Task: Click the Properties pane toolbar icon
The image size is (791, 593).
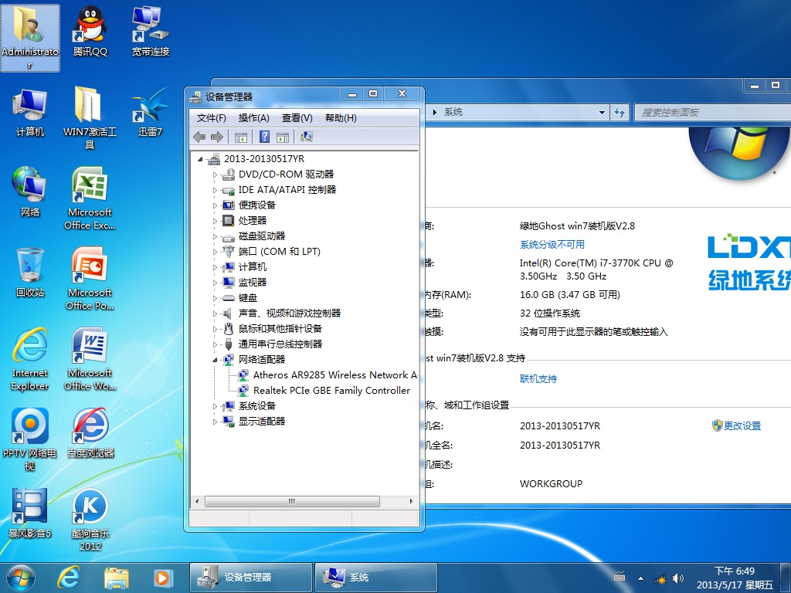Action: click(283, 137)
